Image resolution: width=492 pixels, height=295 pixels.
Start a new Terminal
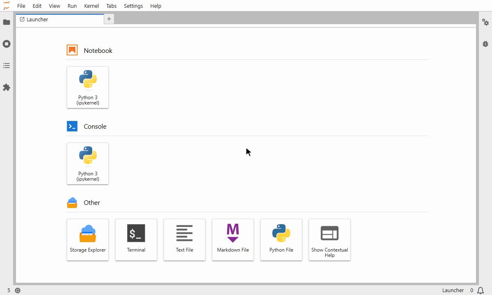136,240
